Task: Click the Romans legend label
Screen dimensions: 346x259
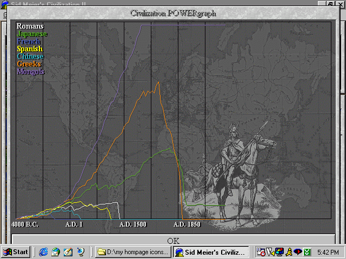Action: point(30,26)
